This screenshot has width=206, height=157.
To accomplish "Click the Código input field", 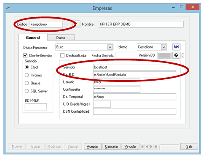I will 46,24.
